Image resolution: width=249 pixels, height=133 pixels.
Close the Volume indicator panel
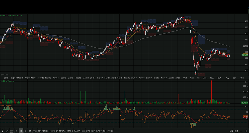246,82
